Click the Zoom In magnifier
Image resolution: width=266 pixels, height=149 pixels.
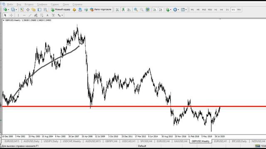tap(136, 10)
